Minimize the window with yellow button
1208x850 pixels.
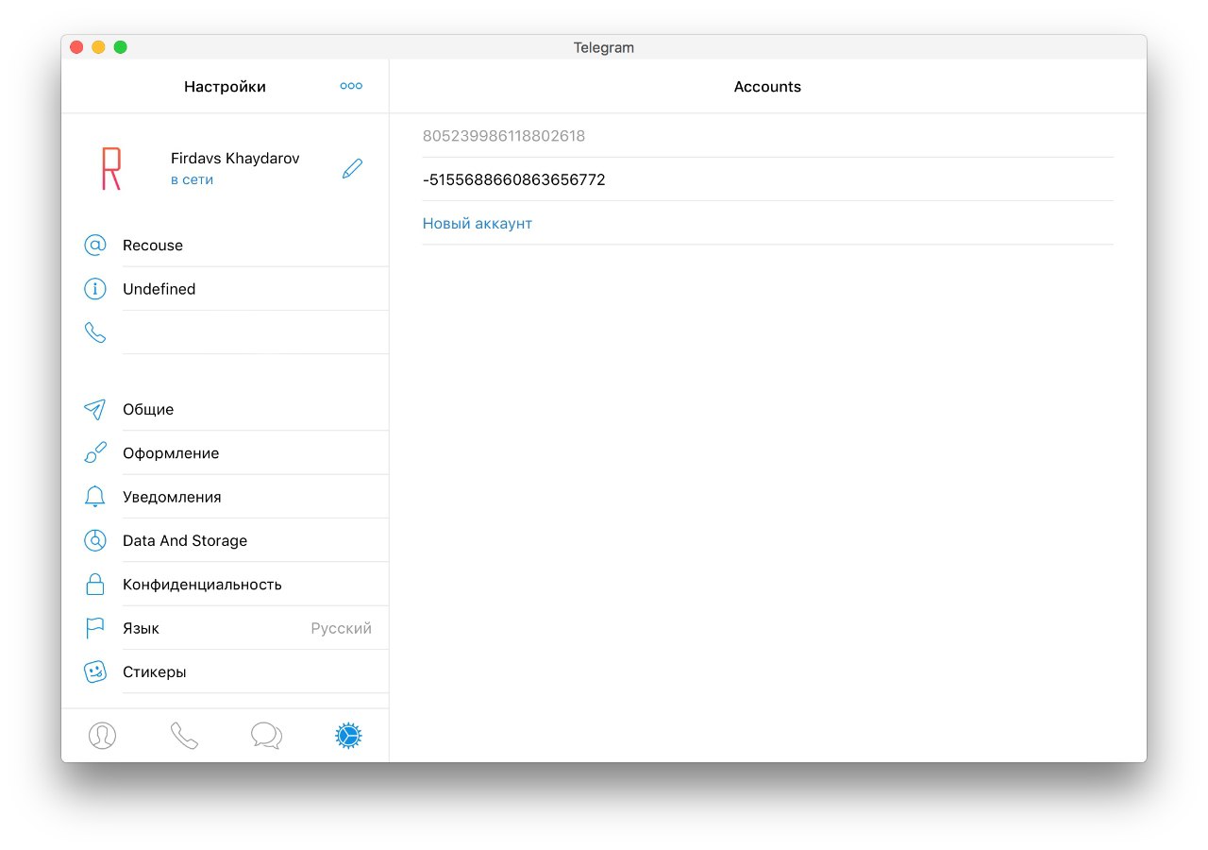click(x=98, y=47)
